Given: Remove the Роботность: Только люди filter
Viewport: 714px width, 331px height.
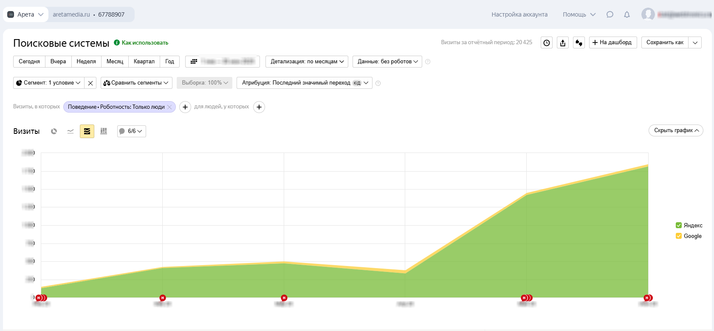Looking at the screenshot, I should [169, 107].
